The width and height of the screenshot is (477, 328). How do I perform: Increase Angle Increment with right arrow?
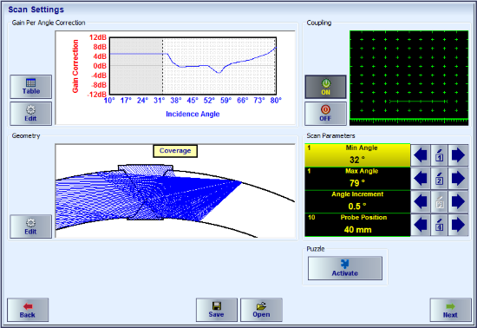(x=458, y=201)
